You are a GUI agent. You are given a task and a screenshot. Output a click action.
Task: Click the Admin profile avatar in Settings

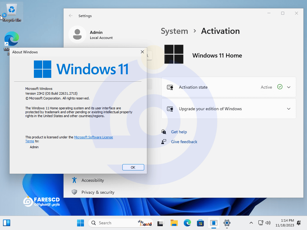click(x=77, y=34)
